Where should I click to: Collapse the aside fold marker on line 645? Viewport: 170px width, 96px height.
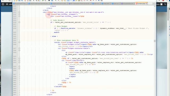(x=19, y=42)
